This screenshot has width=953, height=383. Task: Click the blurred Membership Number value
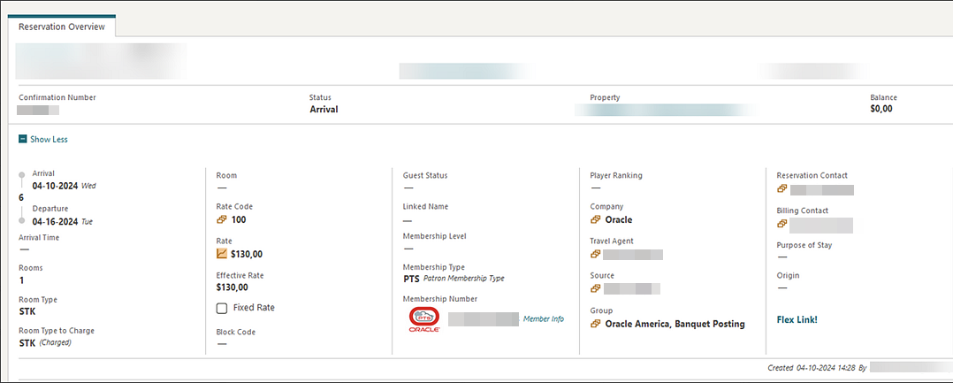coord(484,319)
